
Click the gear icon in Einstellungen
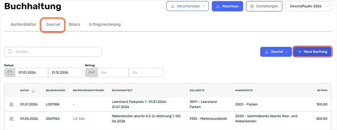coord(252,6)
